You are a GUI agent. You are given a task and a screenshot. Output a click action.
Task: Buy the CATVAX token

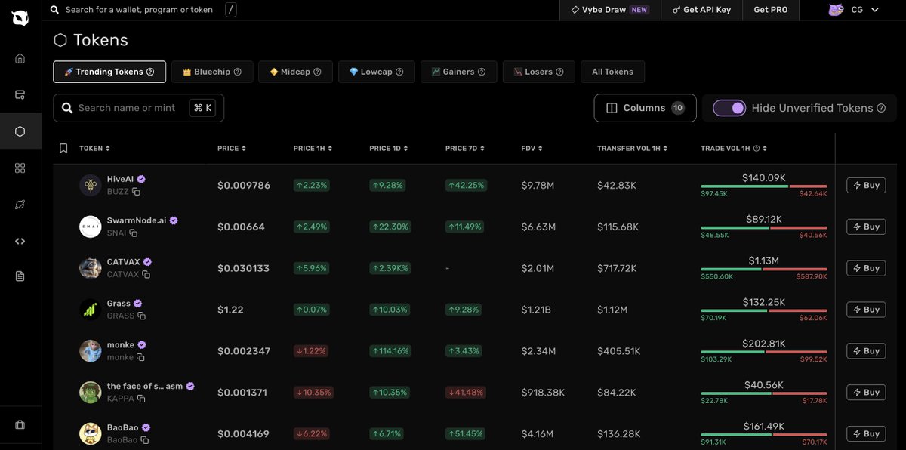pos(866,268)
